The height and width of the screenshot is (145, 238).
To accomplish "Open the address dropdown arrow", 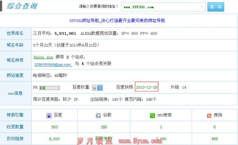I will 202,6.
